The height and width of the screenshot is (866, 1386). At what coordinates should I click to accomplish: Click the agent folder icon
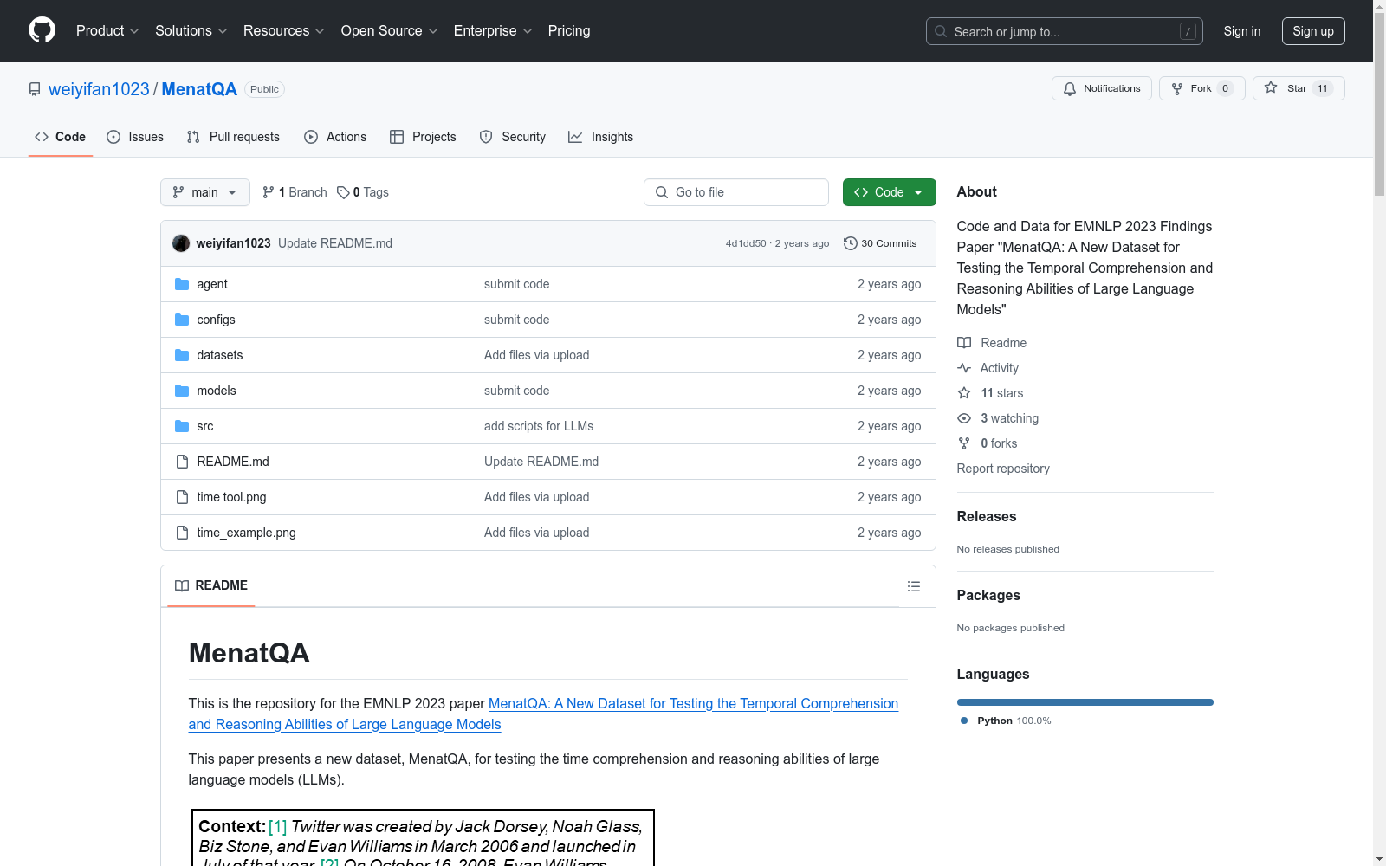[182, 284]
